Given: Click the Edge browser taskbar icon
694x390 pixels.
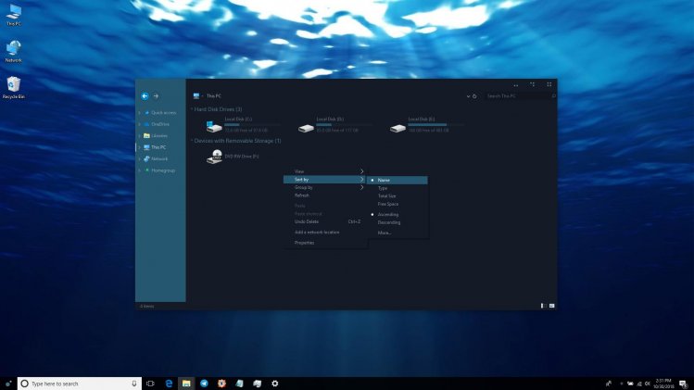Looking at the screenshot, I should [170, 383].
